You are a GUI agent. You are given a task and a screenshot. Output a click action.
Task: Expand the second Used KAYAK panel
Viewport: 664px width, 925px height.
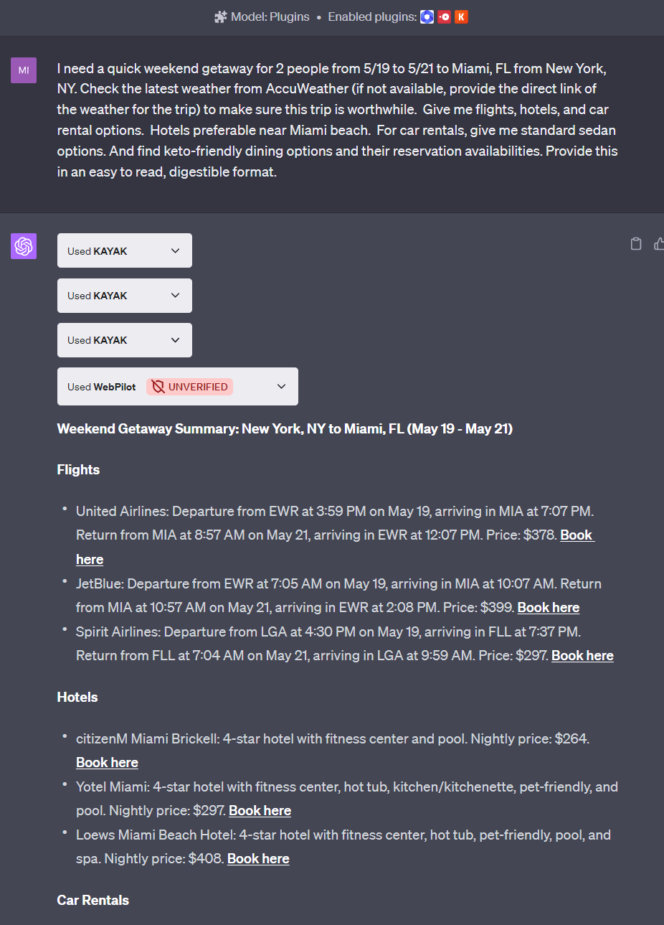[x=125, y=296]
